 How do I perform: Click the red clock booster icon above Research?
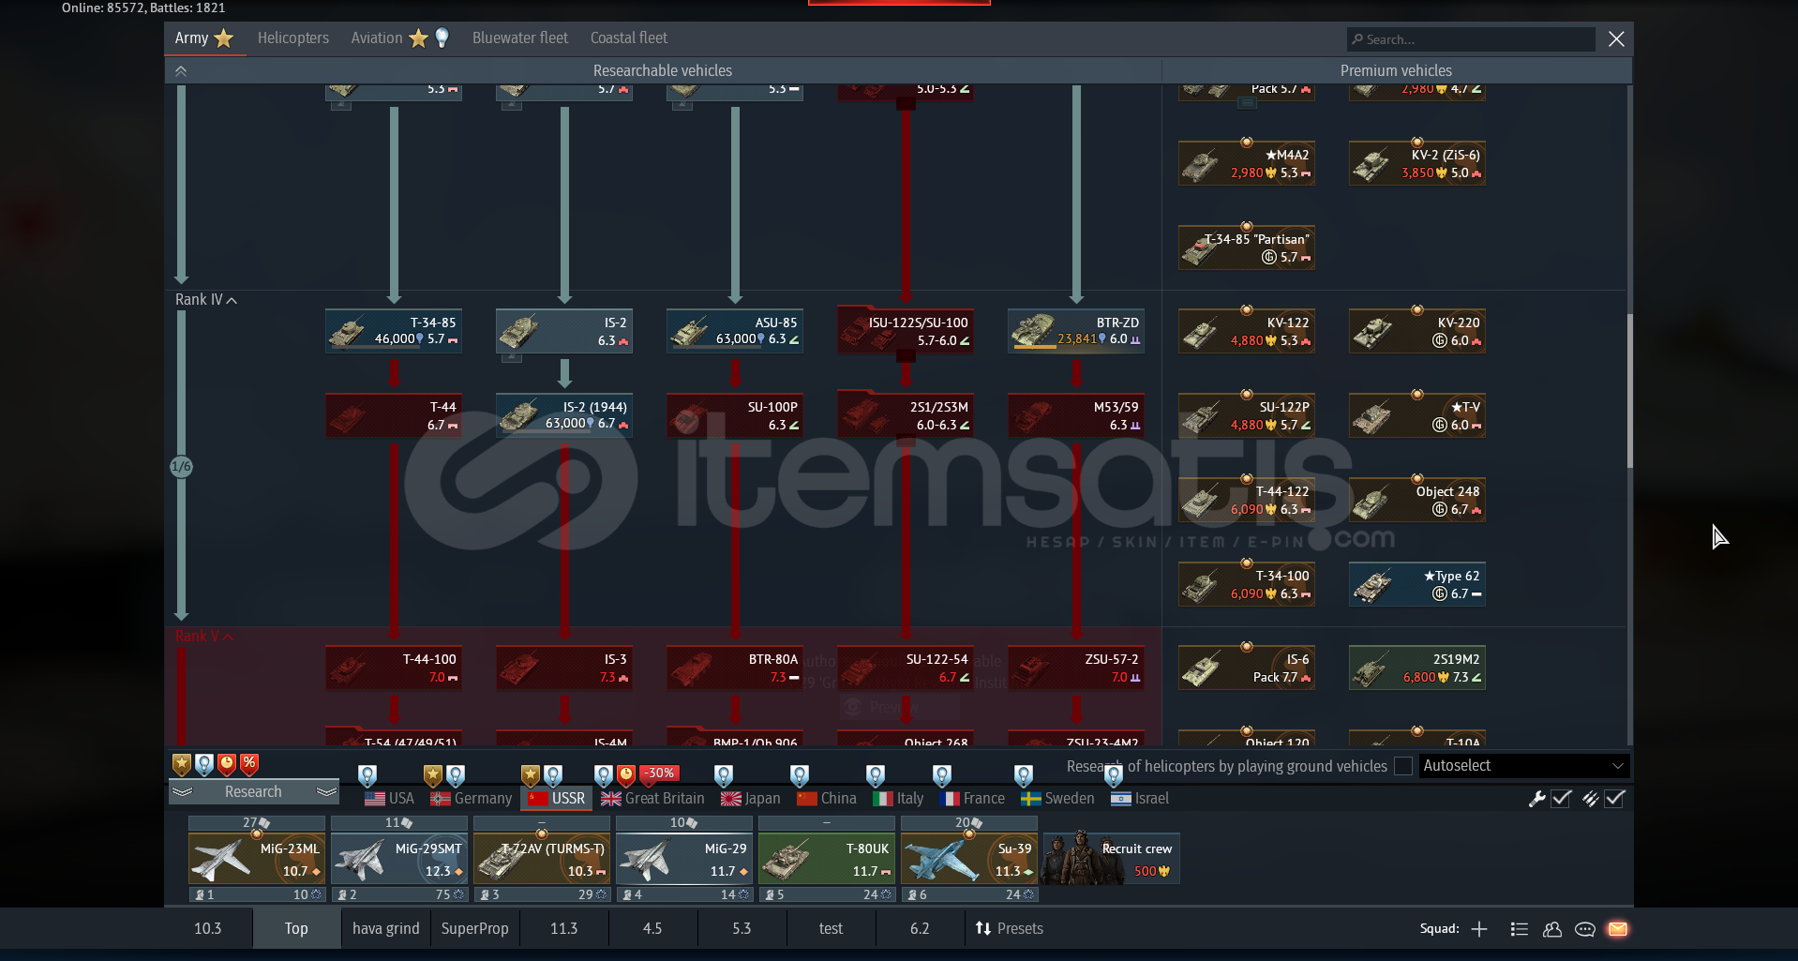tap(227, 764)
